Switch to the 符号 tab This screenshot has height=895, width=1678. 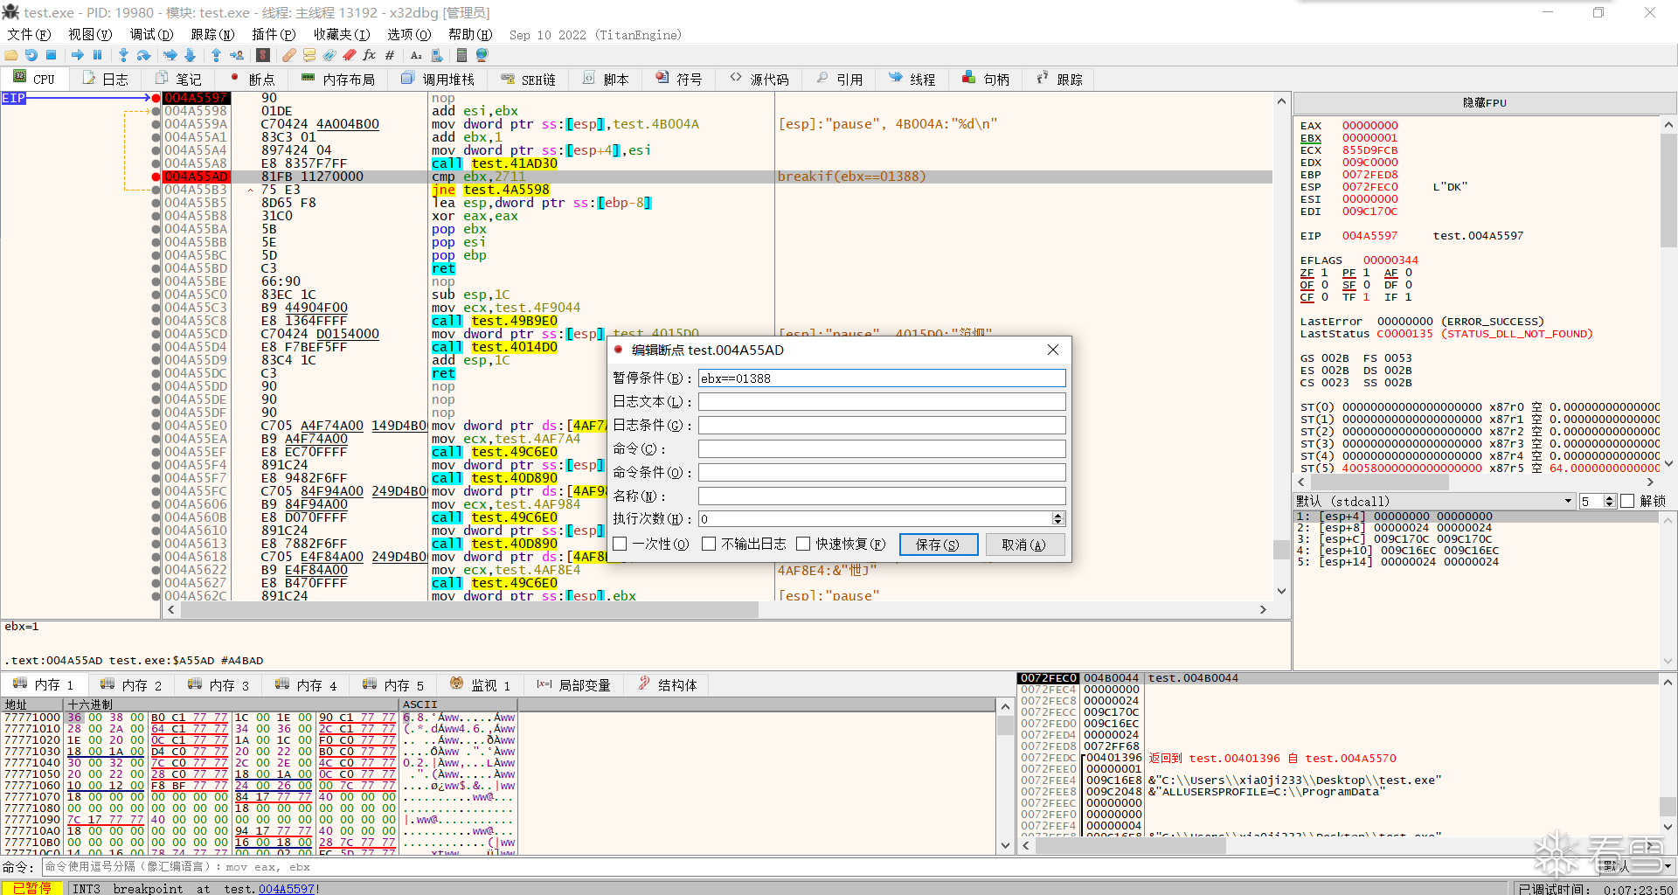[680, 79]
